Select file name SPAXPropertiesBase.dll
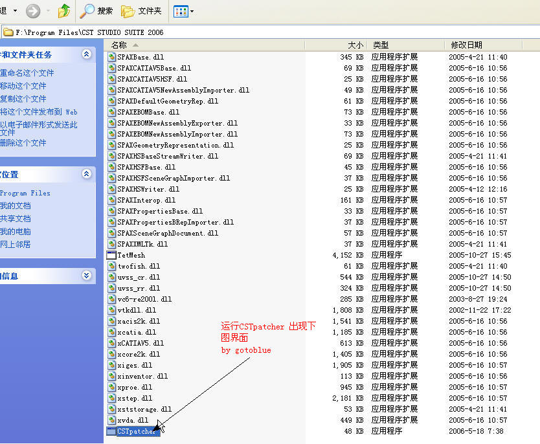This screenshot has width=540, height=444. [x=160, y=211]
